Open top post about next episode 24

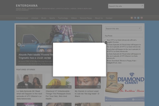coord(123,50)
